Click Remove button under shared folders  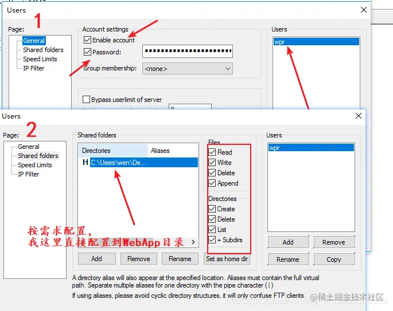[139, 259]
